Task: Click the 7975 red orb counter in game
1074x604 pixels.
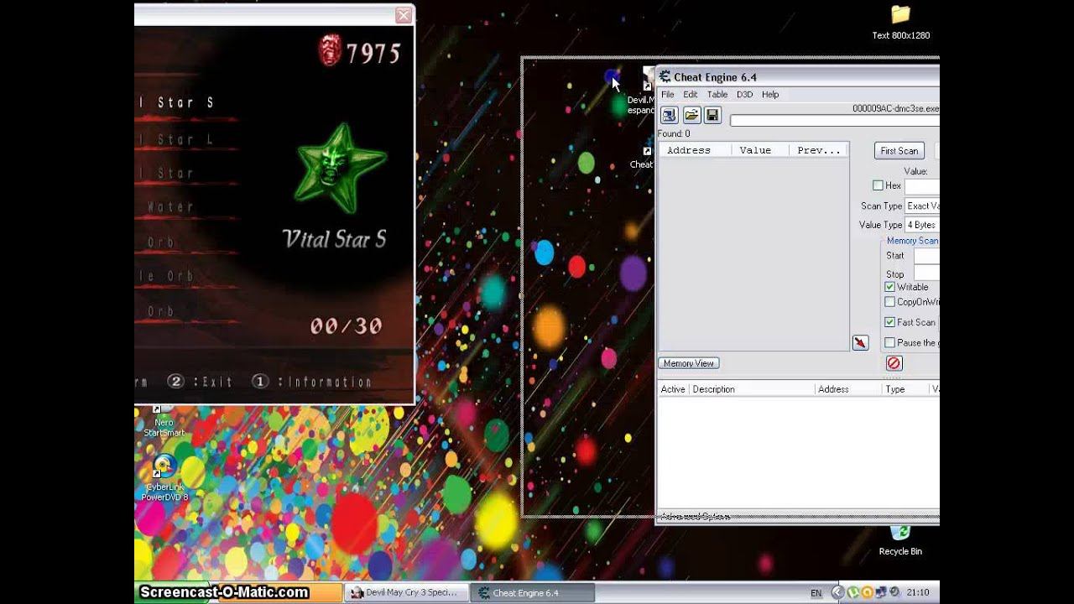Action: [x=373, y=54]
